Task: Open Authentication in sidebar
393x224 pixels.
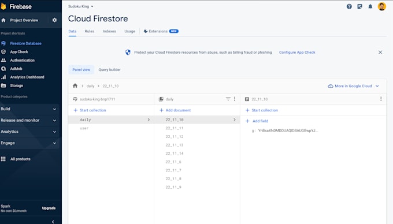Action: (23, 60)
